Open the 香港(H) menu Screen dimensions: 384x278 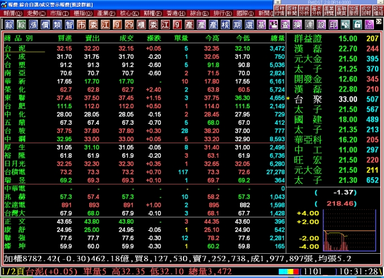coord(176,13)
